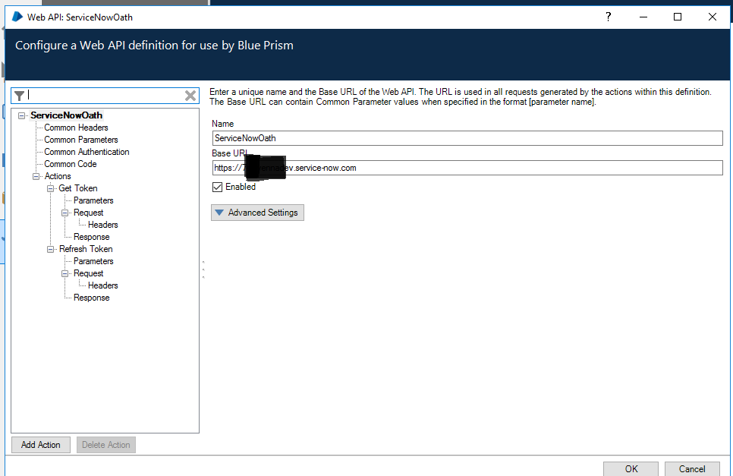Click the Delete Action button
The image size is (733, 476).
[x=106, y=445]
